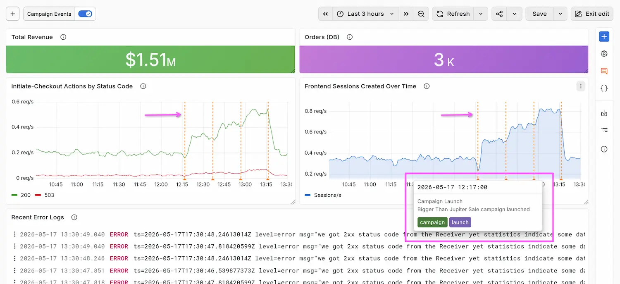620x284 pixels.
Task: Click tooltip timestamp 2026-05-17 12:17:00
Action: 452,187
